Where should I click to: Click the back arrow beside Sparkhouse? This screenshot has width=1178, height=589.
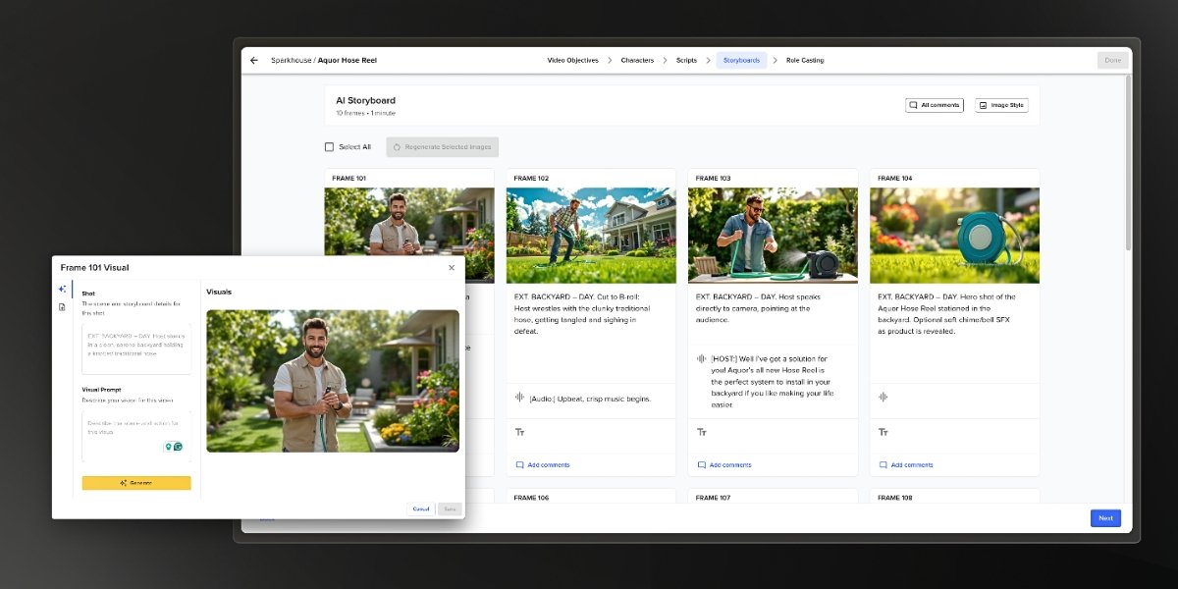click(x=254, y=61)
